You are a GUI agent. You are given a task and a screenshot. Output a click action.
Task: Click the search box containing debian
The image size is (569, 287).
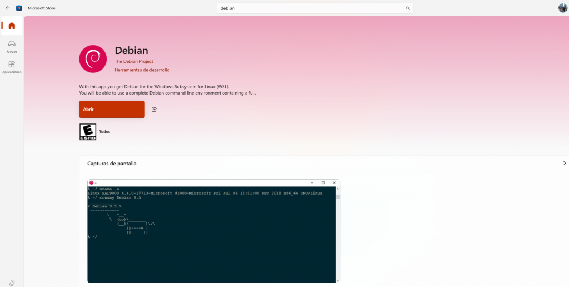(x=315, y=8)
